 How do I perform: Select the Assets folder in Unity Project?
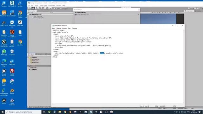(33, 66)
